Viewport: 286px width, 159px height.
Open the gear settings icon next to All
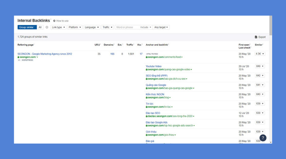(x=47, y=27)
